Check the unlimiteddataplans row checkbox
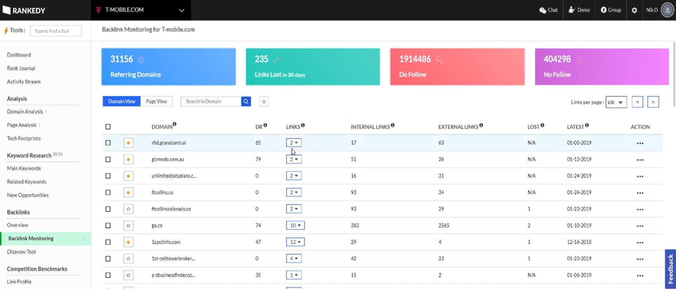Viewport: 676px width, 289px height. [108, 176]
